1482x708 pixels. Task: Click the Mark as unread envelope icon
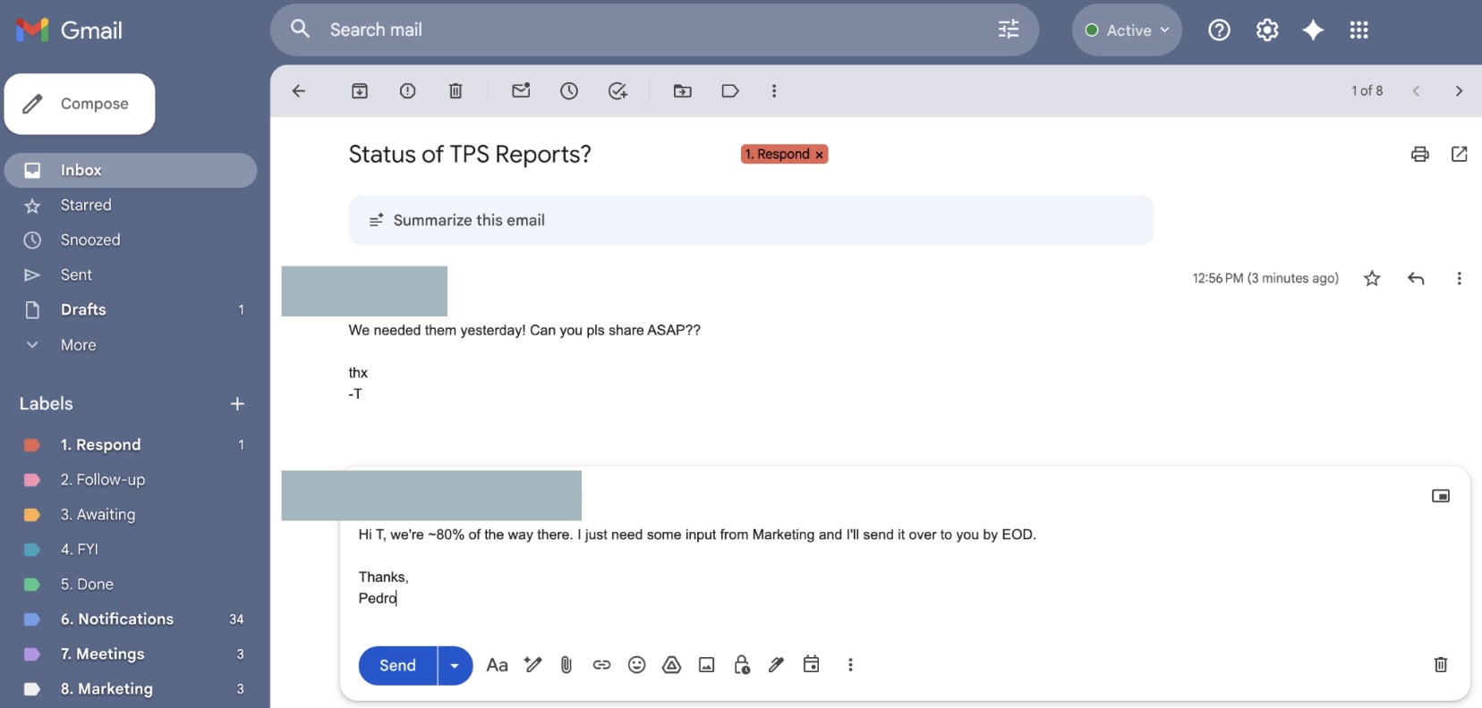coord(521,91)
